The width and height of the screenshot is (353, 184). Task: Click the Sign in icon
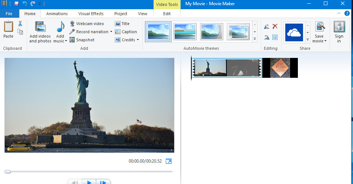pos(339,27)
